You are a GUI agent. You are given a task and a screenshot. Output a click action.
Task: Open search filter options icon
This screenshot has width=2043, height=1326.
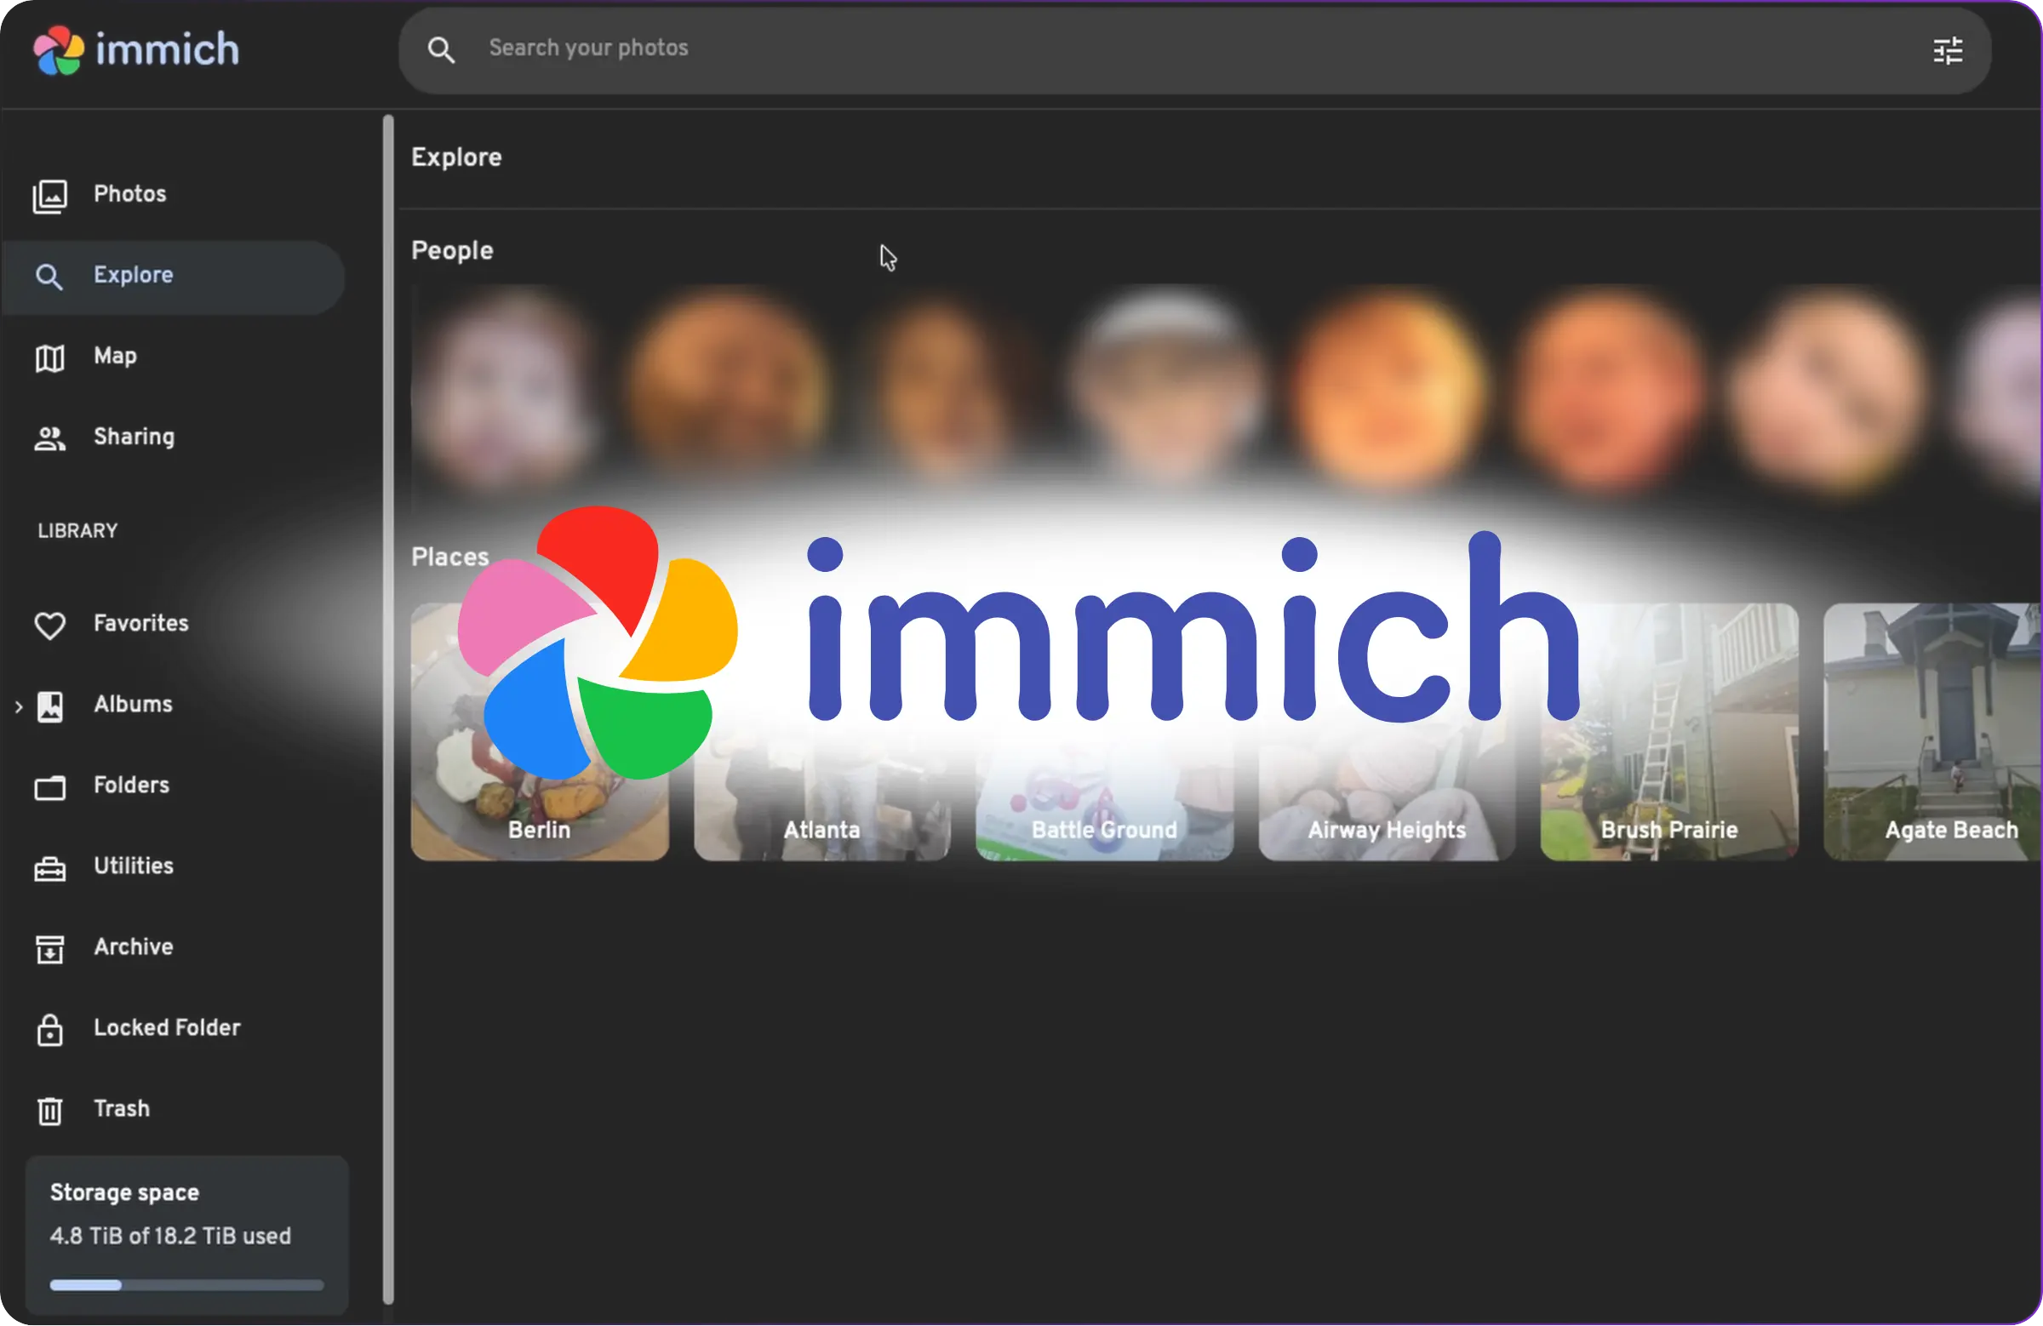1948,50
